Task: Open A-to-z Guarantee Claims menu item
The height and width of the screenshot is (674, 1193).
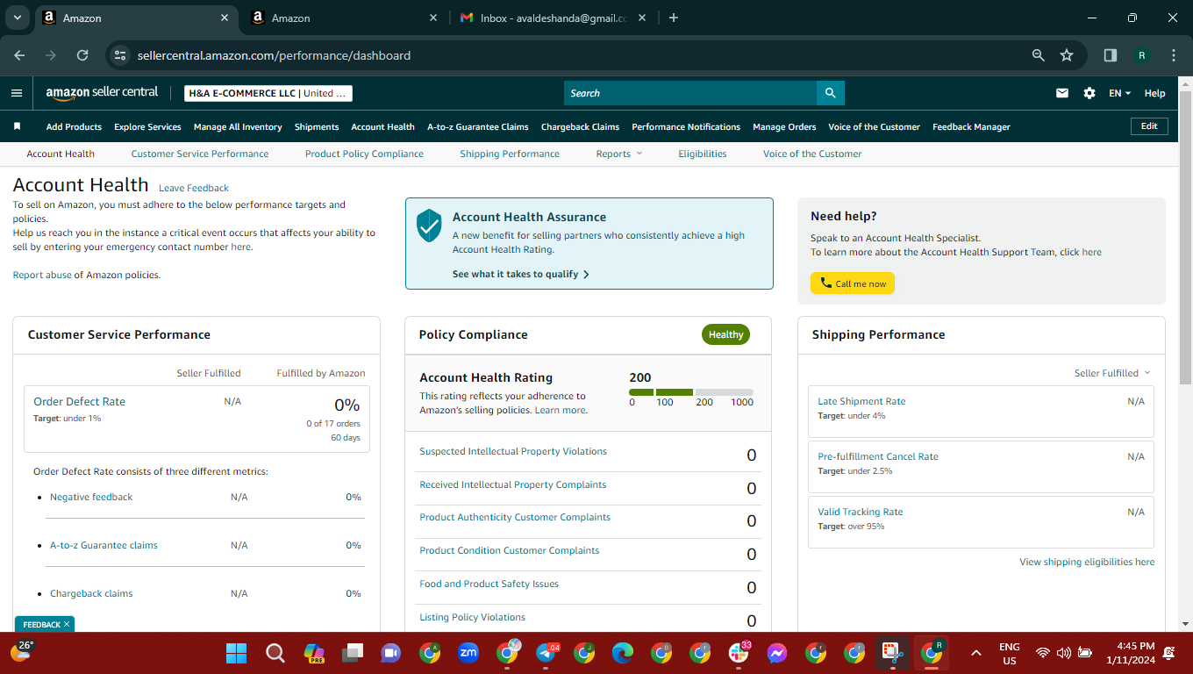Action: [478, 126]
